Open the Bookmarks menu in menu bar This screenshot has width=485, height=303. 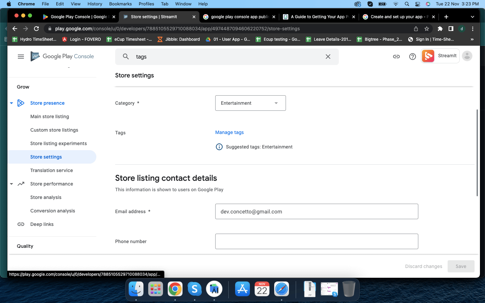click(x=120, y=4)
